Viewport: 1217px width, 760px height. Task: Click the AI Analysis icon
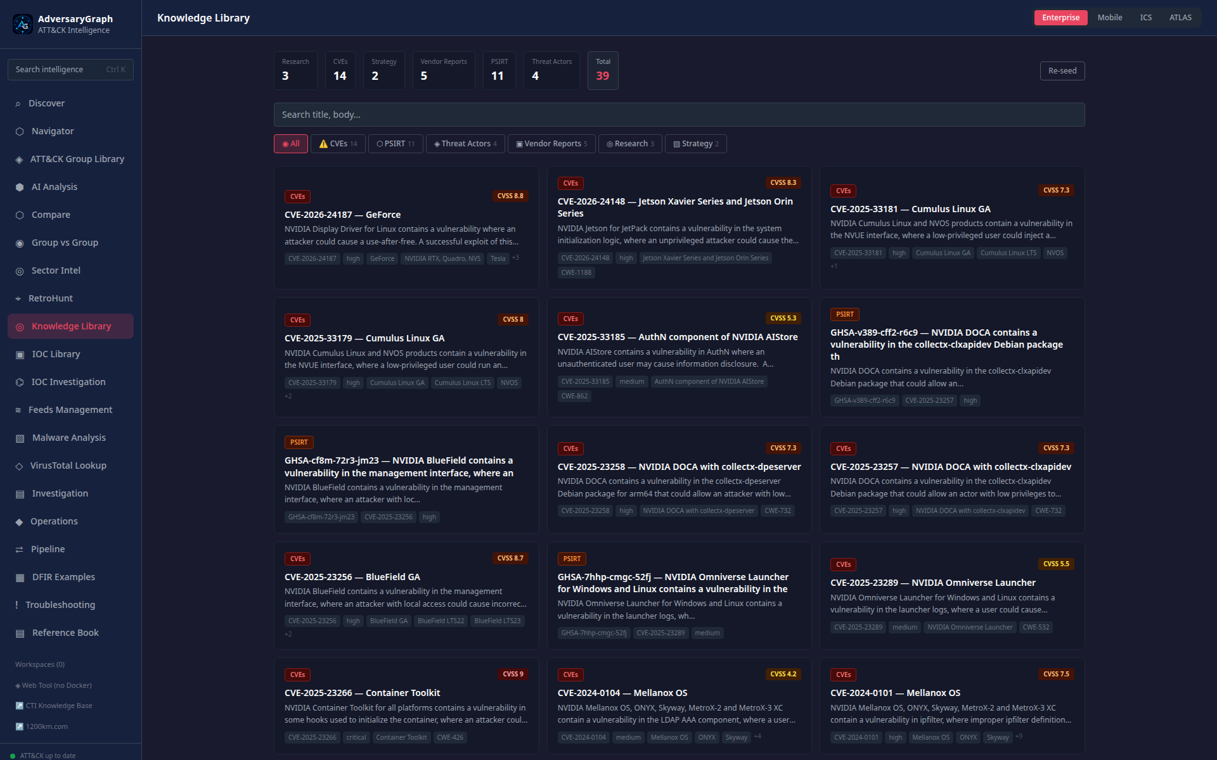click(x=20, y=187)
